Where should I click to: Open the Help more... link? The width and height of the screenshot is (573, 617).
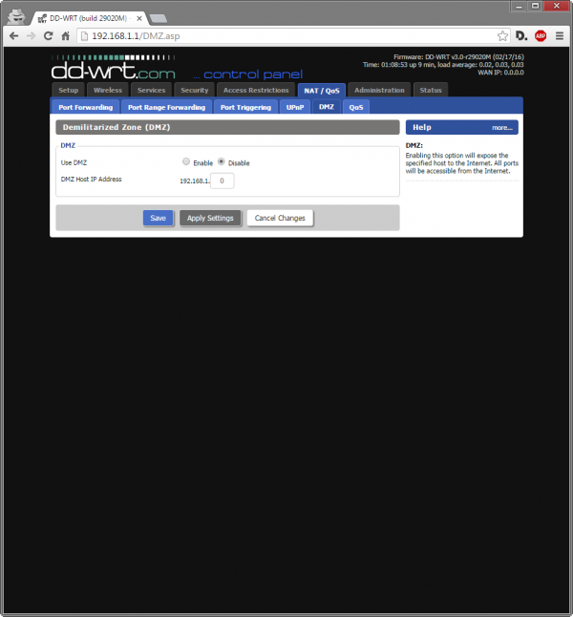tap(501, 127)
